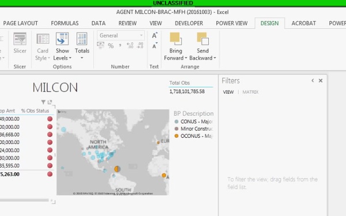Decrease decimal places
This screenshot has height=216, width=346.
(x=140, y=46)
